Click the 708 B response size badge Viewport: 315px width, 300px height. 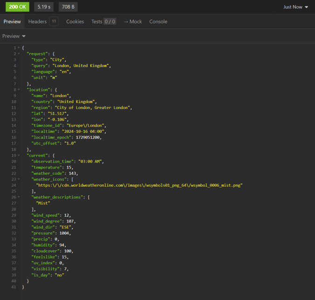pos(68,7)
